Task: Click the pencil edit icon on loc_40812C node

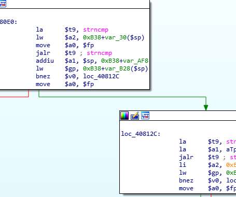Action: tap(135, 116)
